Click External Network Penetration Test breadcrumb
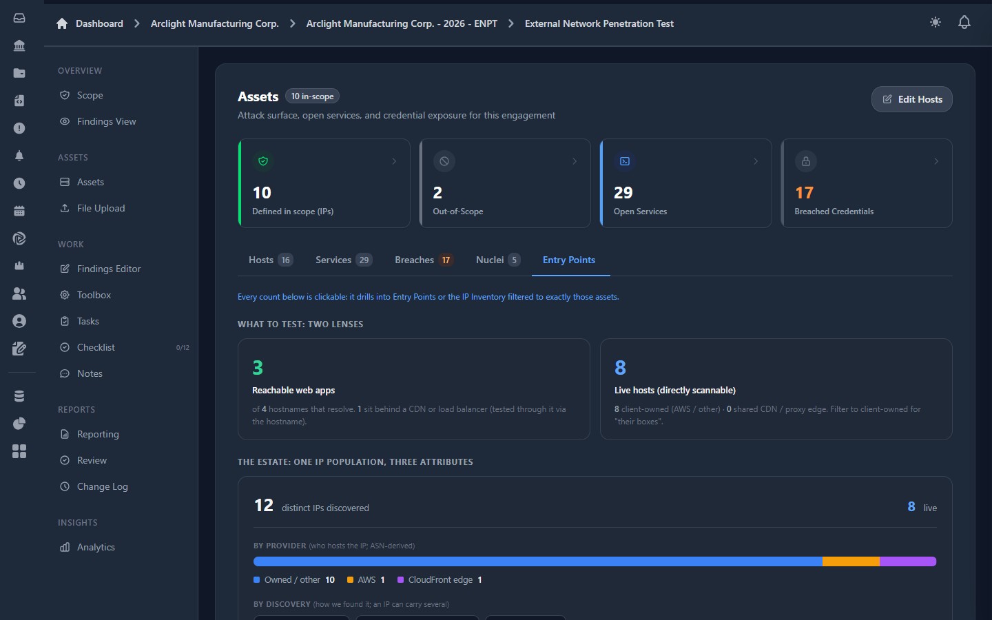Image resolution: width=992 pixels, height=620 pixels. click(x=599, y=23)
